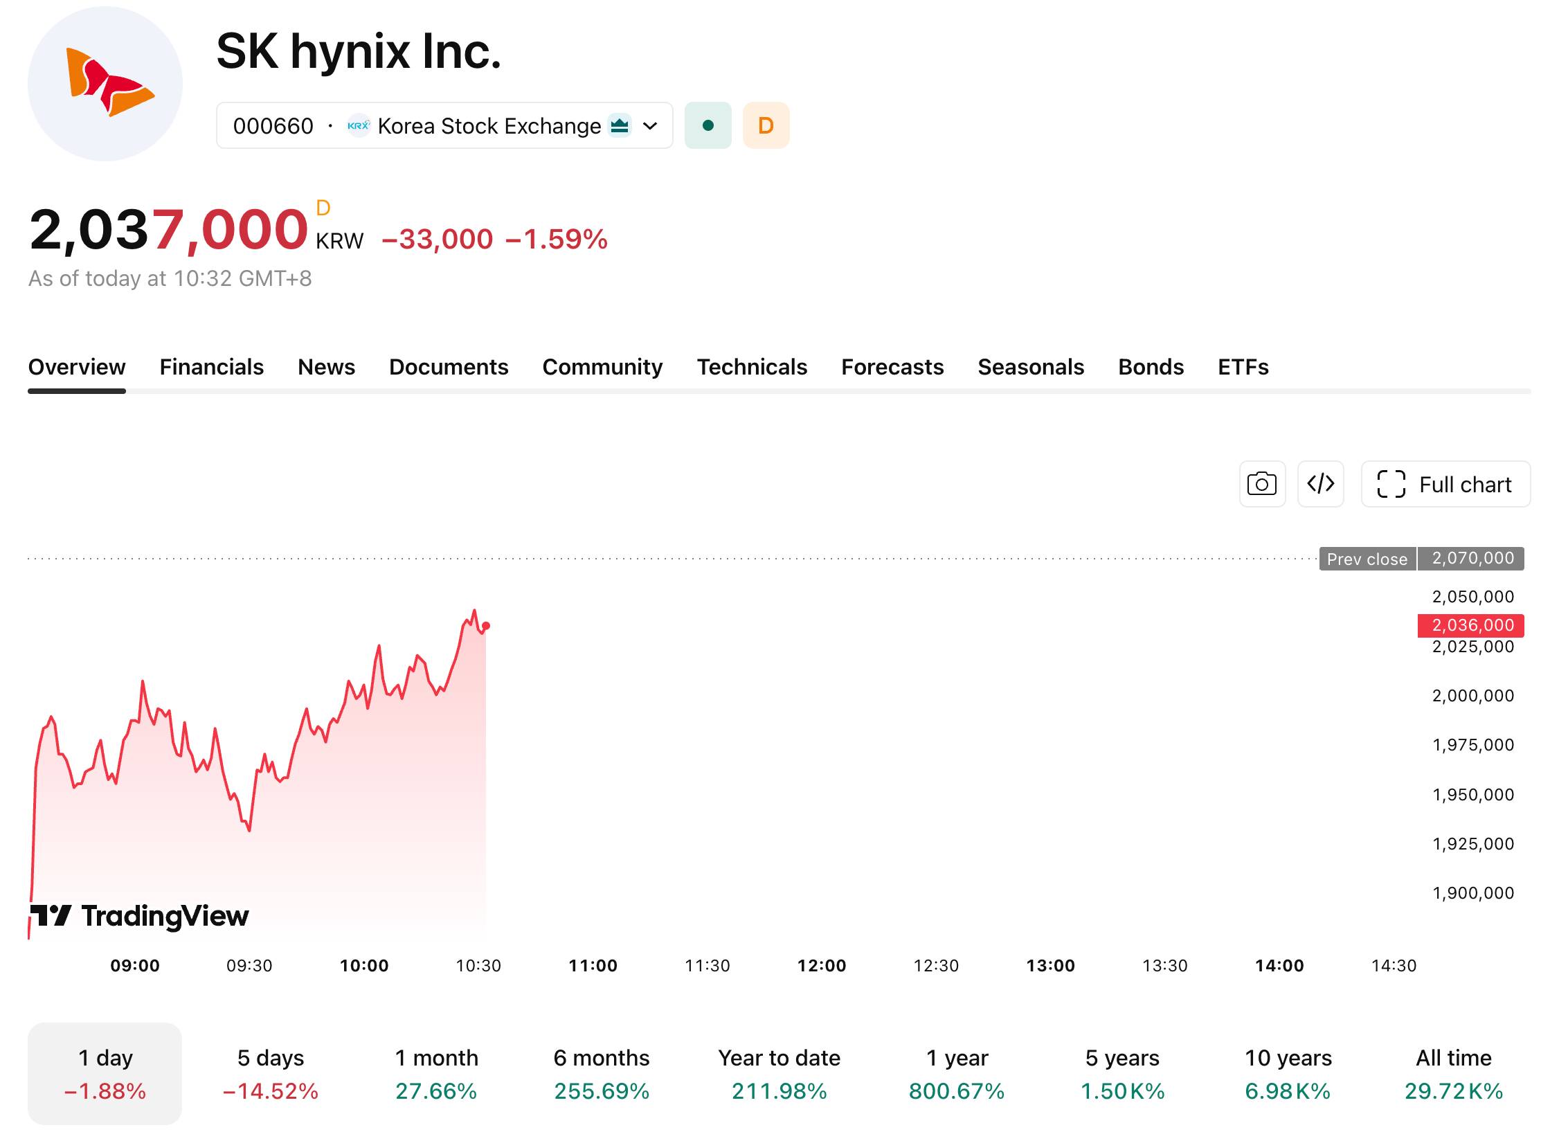
Task: Click the 2,050,000 axis label
Action: tap(1473, 597)
